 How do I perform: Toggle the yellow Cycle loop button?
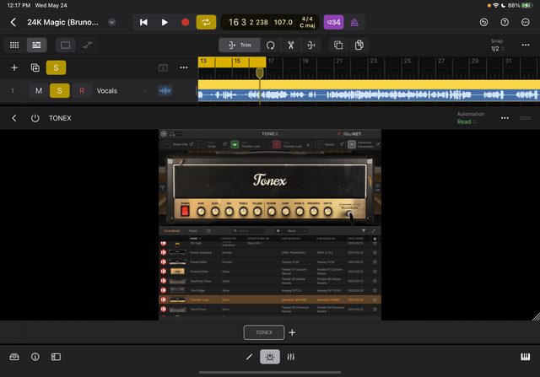206,23
